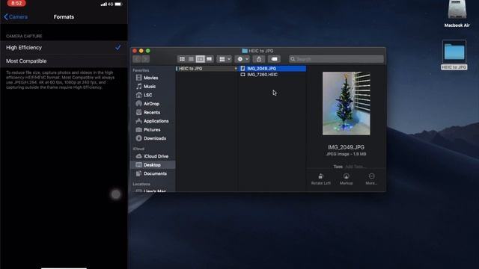The width and height of the screenshot is (479, 269).
Task: Select the file IMG_2049.JPG
Action: [272, 69]
